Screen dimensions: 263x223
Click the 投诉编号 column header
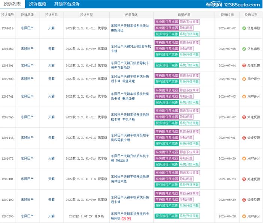click(8, 15)
